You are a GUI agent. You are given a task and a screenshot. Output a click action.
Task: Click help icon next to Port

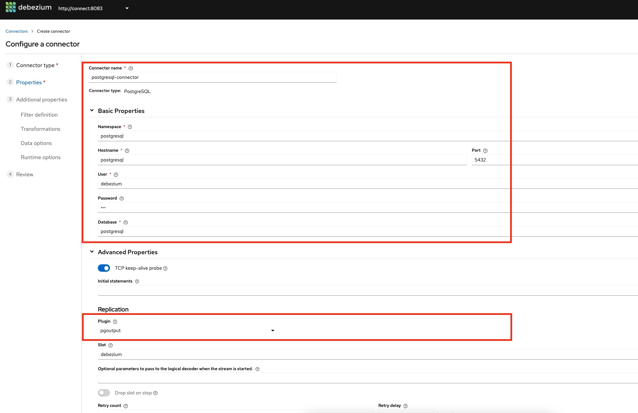pos(485,151)
